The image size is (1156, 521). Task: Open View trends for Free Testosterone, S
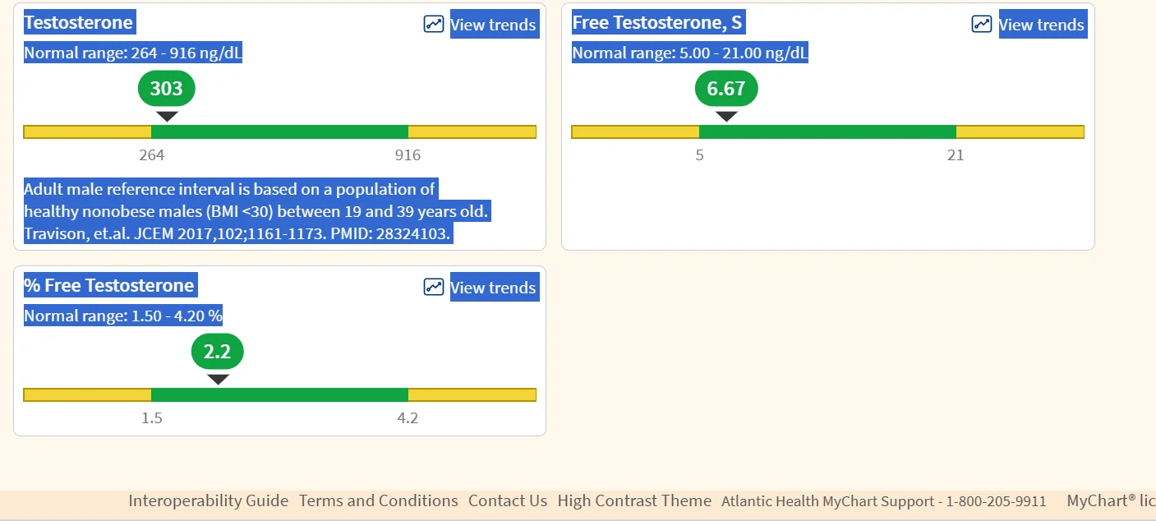[1042, 25]
